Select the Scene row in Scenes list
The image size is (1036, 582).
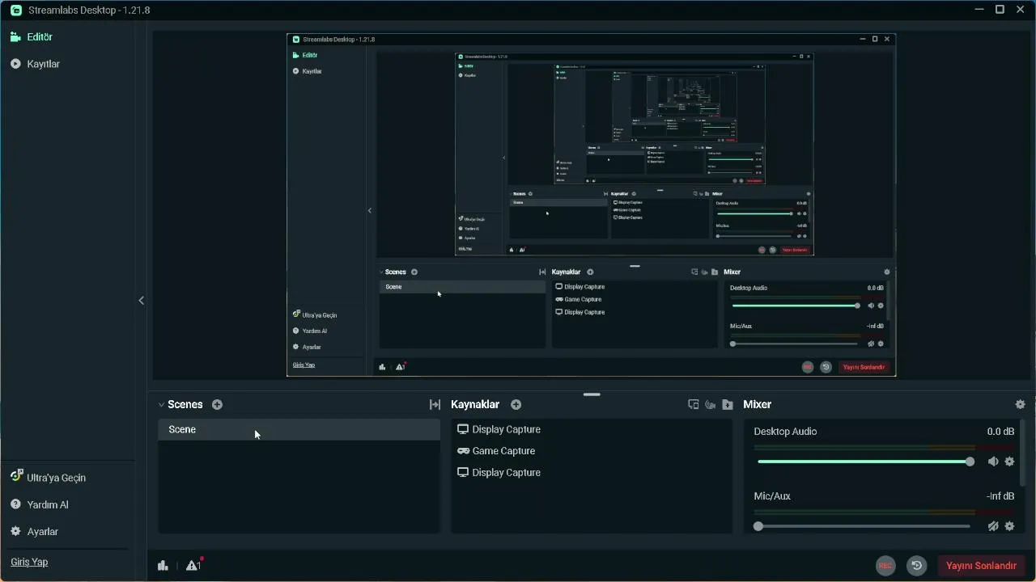point(299,429)
